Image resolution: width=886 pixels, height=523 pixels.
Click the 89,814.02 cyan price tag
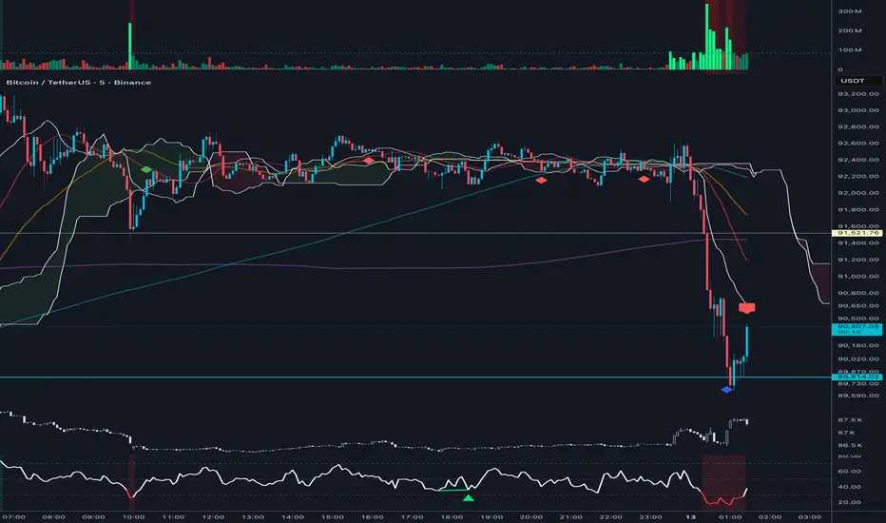(x=858, y=377)
